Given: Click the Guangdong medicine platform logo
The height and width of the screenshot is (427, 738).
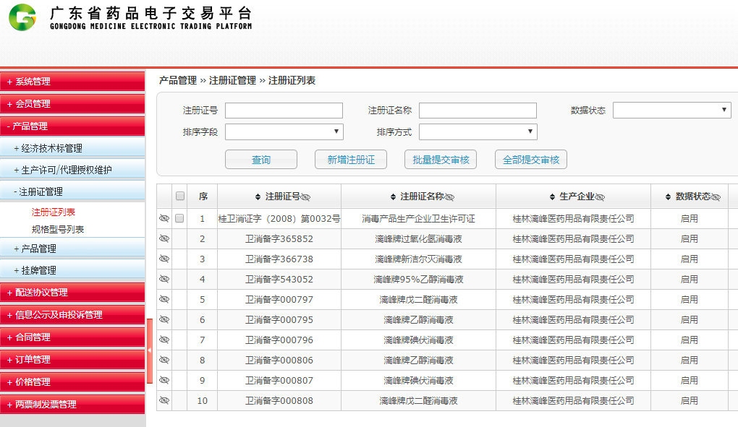Looking at the screenshot, I should [x=22, y=17].
